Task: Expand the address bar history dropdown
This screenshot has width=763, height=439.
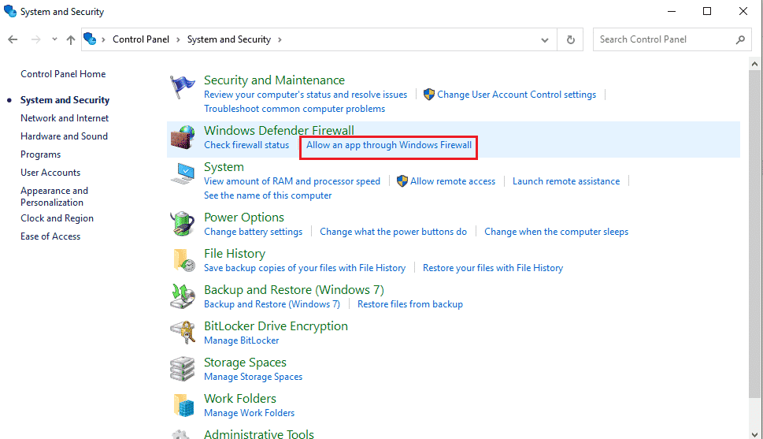Action: coord(545,40)
